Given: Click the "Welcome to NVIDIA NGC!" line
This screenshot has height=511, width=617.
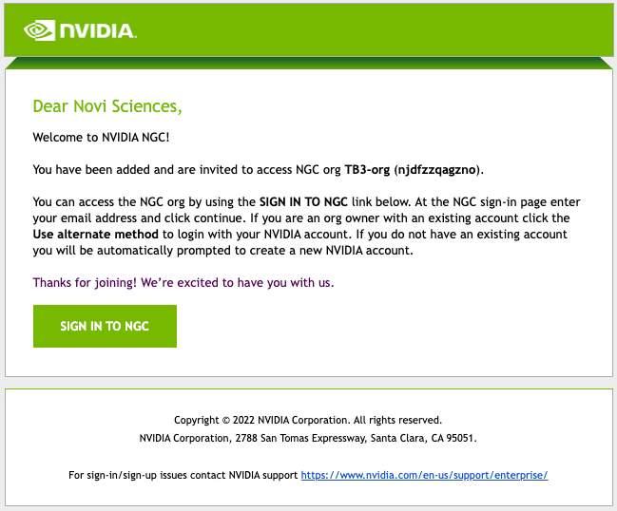Looking at the screenshot, I should tap(101, 138).
